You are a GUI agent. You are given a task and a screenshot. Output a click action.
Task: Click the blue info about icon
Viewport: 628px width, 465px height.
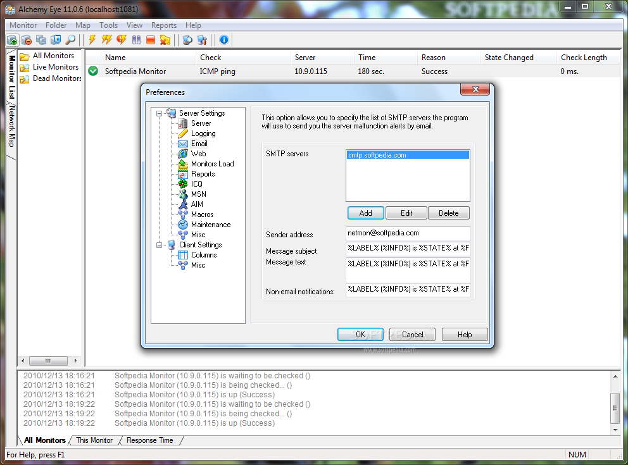tap(224, 40)
